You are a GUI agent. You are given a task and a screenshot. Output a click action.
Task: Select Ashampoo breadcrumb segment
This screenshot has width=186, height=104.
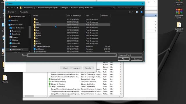tap(64, 8)
